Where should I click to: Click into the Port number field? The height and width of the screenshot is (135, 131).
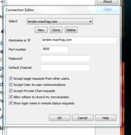click(54, 49)
